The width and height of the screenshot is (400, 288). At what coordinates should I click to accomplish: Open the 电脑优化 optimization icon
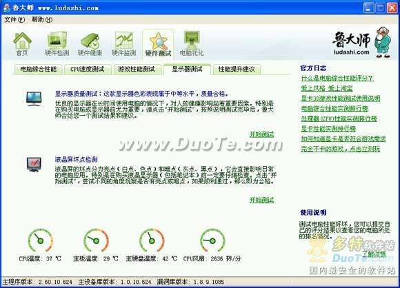click(x=192, y=43)
